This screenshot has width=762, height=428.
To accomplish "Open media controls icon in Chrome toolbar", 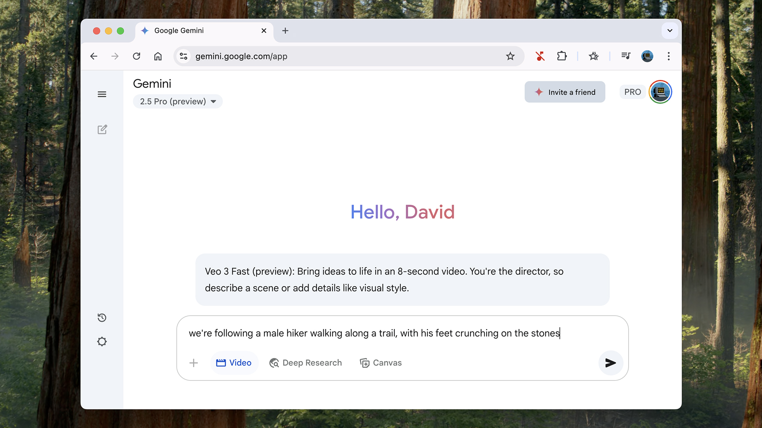I will (626, 56).
